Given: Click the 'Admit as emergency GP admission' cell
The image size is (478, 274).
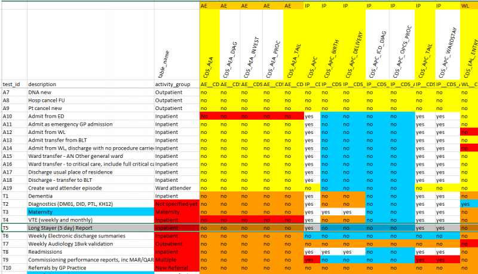Looking at the screenshot, I should [90, 123].
